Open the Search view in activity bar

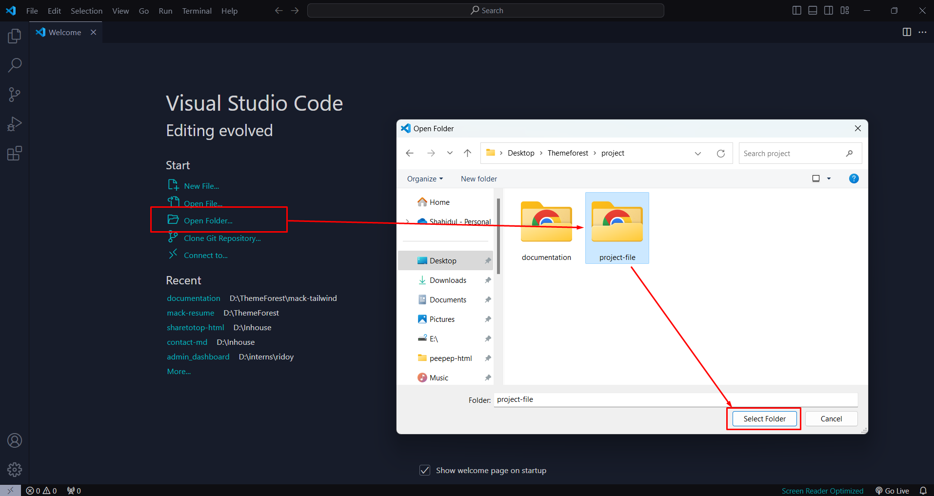point(15,65)
